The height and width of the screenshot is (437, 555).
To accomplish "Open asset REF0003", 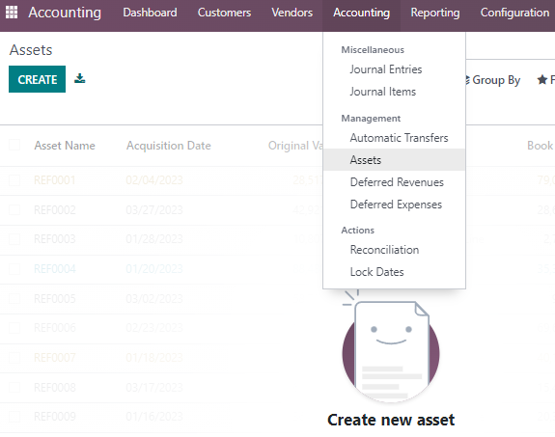I will coord(54,239).
